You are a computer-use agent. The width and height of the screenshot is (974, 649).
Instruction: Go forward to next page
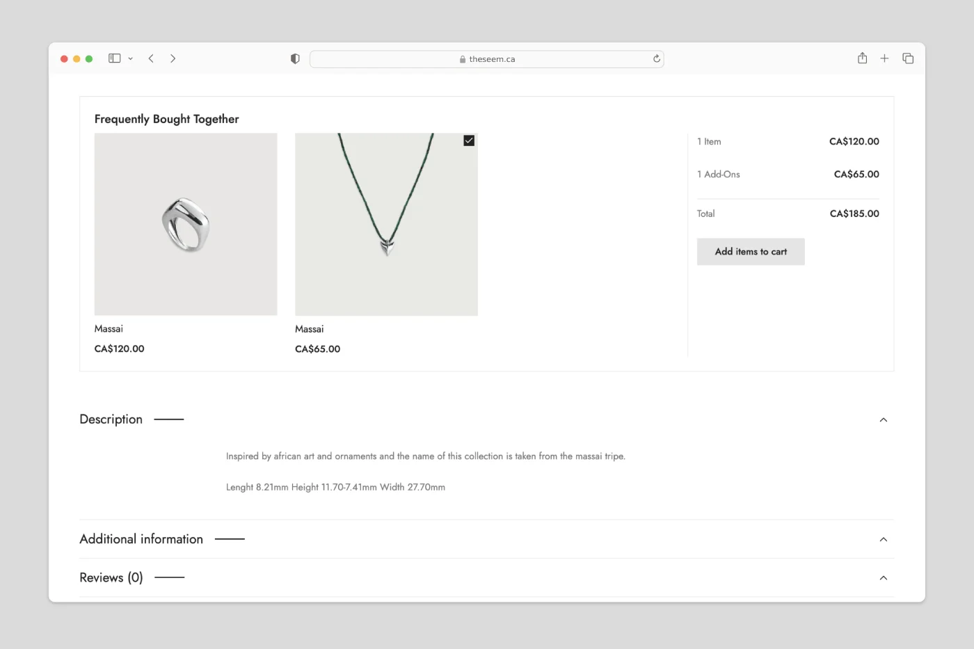(173, 58)
